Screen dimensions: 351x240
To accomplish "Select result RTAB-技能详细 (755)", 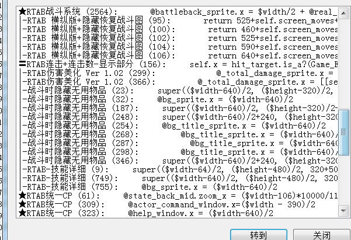I will [x=178, y=187].
